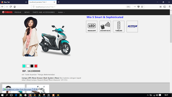
Task: Click the Tubeless tire feature icon
Action: (119, 26)
